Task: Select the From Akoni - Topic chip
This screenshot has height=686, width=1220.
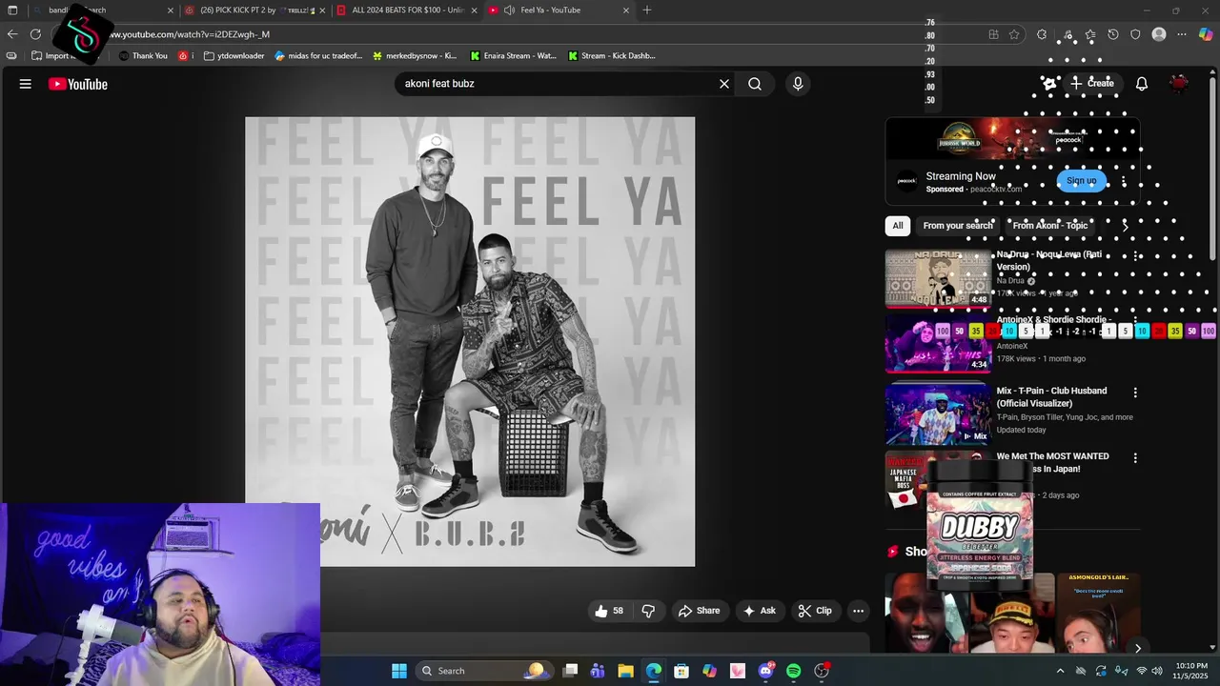Action: 1049,226
